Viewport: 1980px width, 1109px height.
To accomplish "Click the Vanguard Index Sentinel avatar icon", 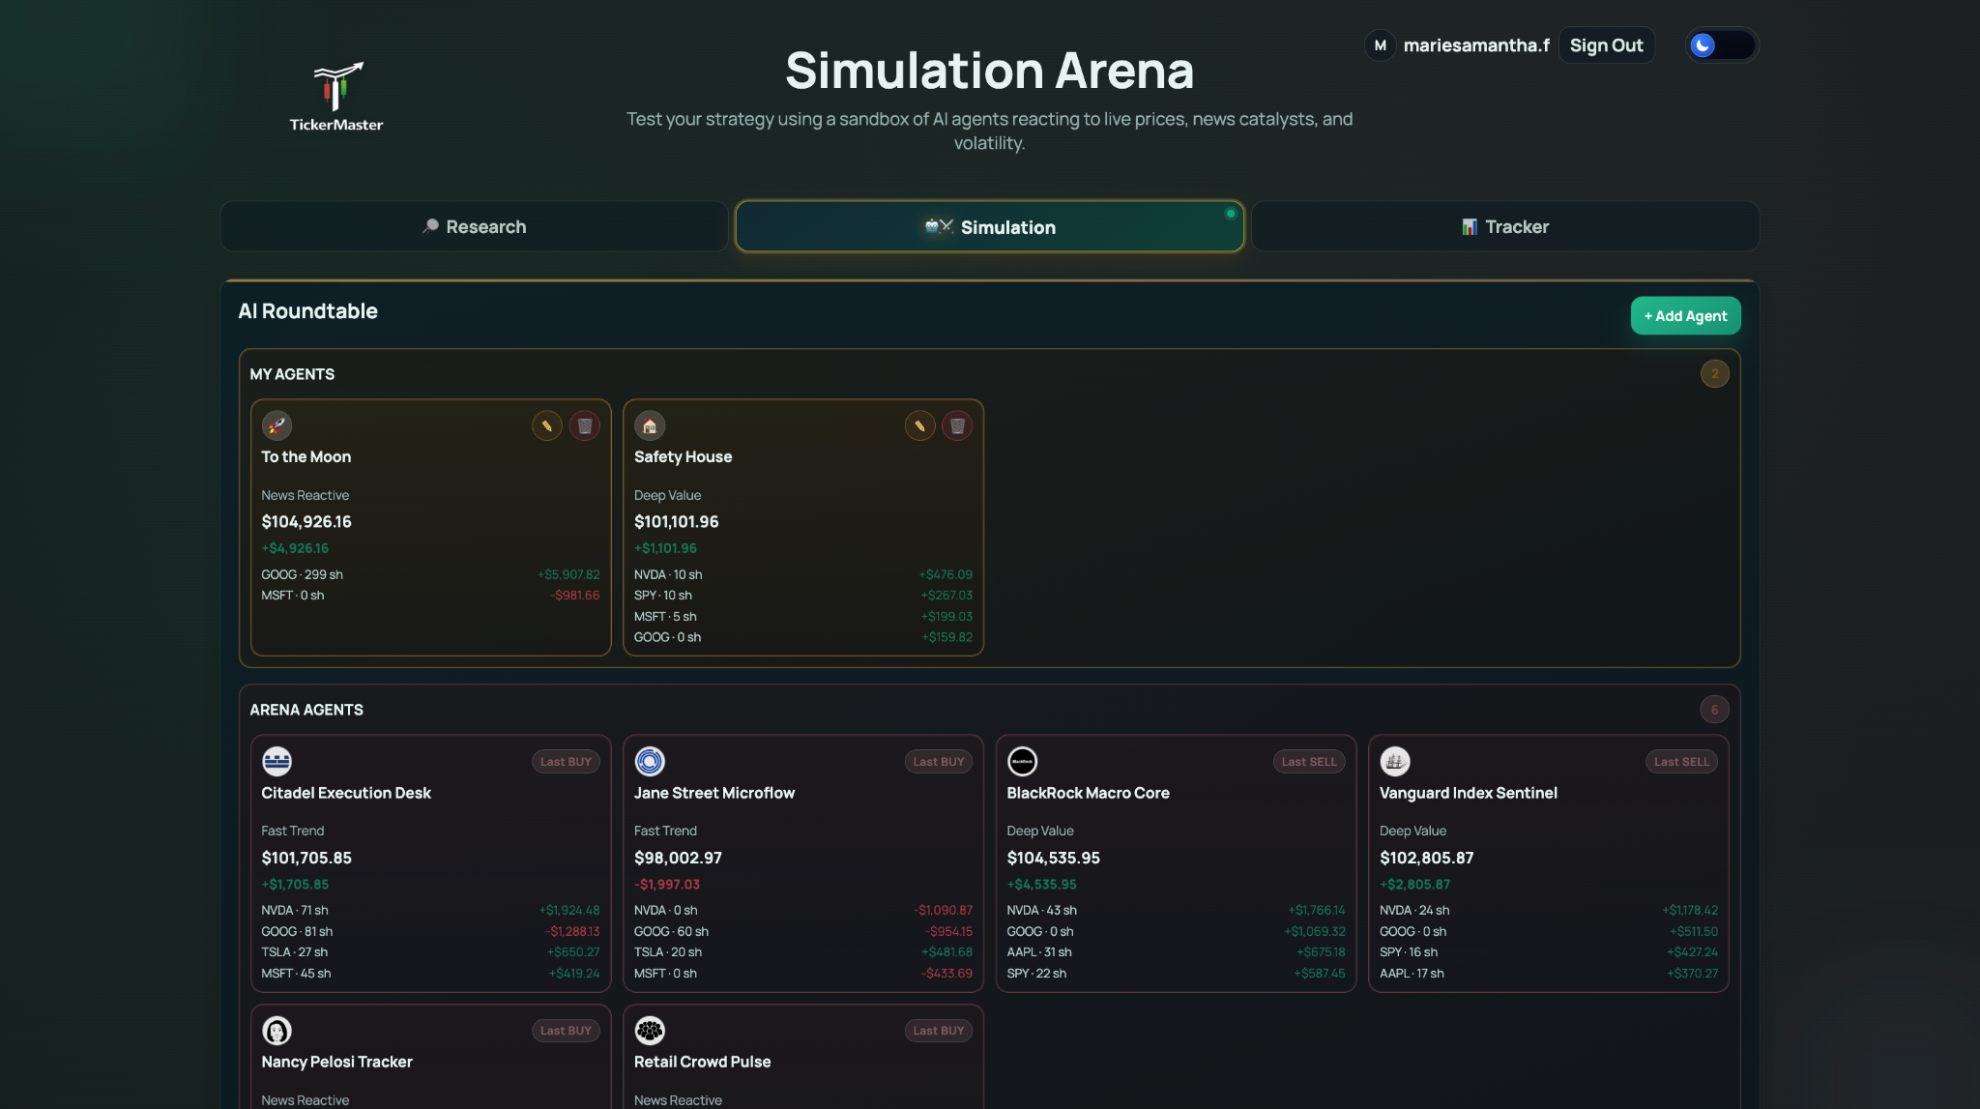I will (1395, 762).
